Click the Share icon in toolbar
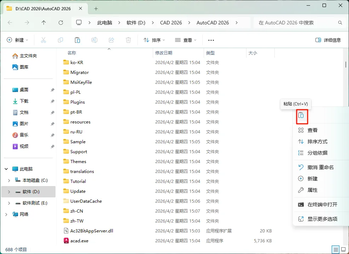 coord(111,40)
